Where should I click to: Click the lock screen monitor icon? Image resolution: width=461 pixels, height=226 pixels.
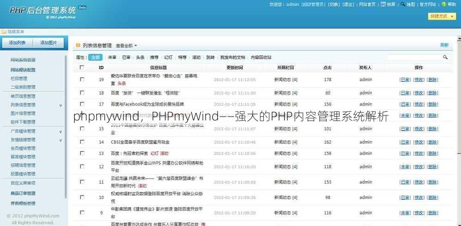383,4
